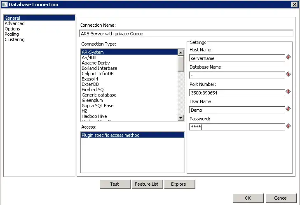Click variable icon beside Database Name field

click(288, 74)
